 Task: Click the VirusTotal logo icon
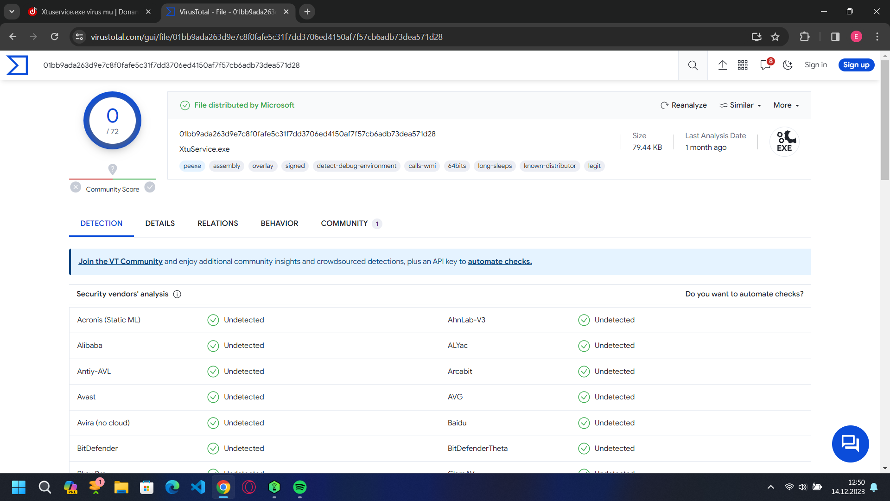pos(17,65)
